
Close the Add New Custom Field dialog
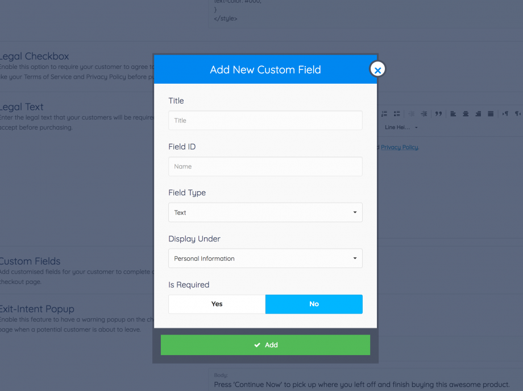377,69
